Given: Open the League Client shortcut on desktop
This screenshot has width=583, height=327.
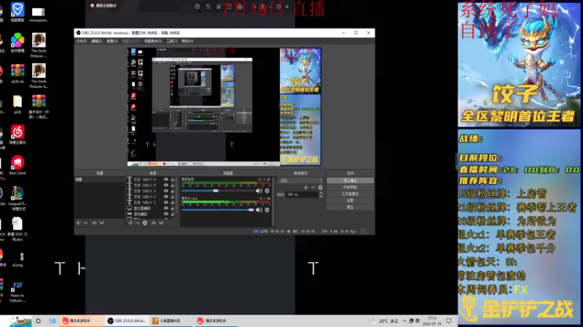Looking at the screenshot, I should pos(17,198).
